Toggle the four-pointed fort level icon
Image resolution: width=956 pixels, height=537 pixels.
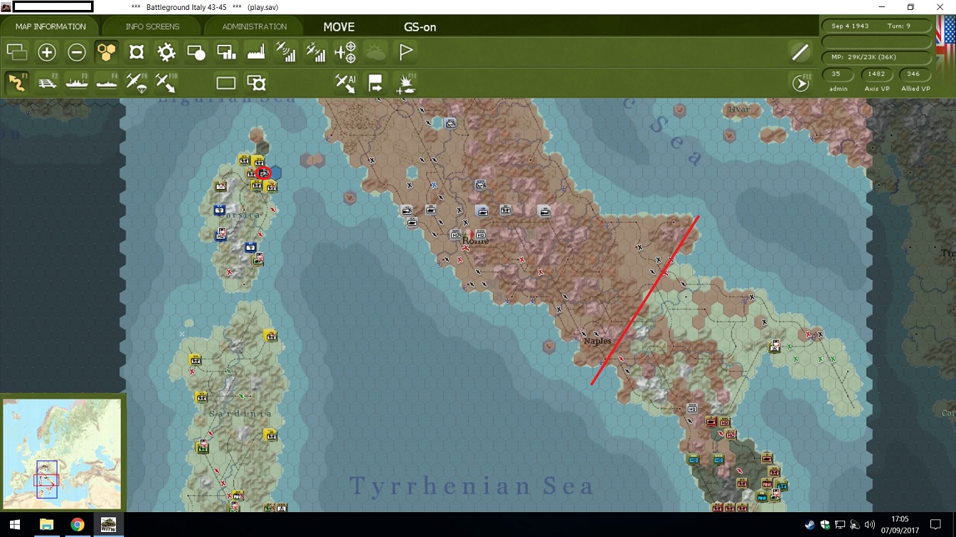coord(137,52)
